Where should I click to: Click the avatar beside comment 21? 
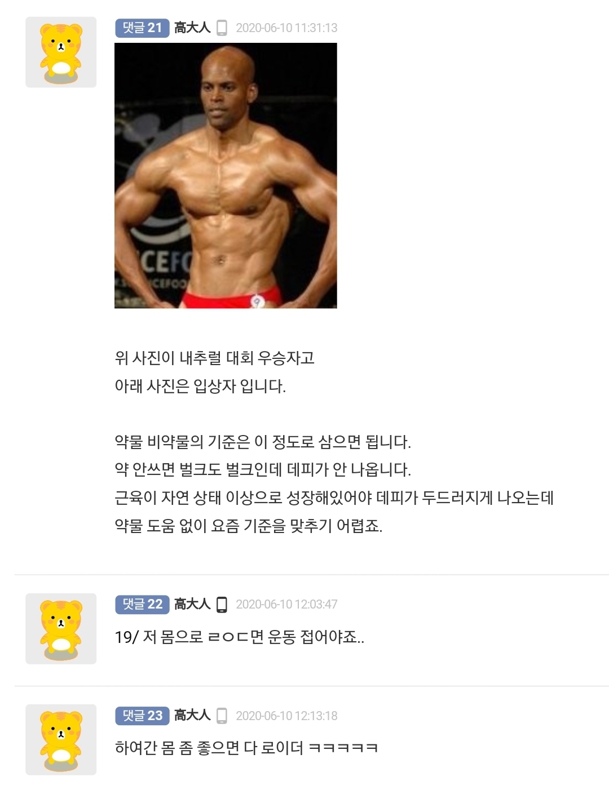[61, 52]
